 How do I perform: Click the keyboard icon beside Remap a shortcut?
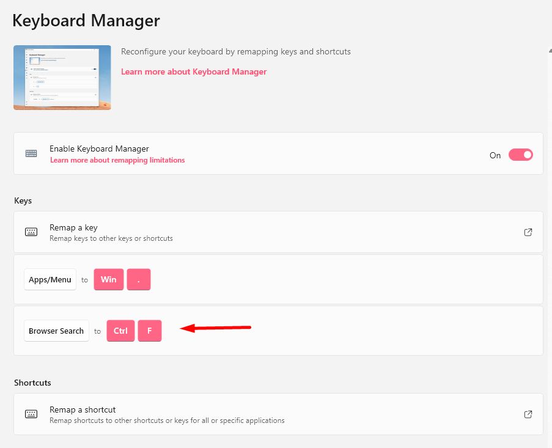click(x=31, y=414)
